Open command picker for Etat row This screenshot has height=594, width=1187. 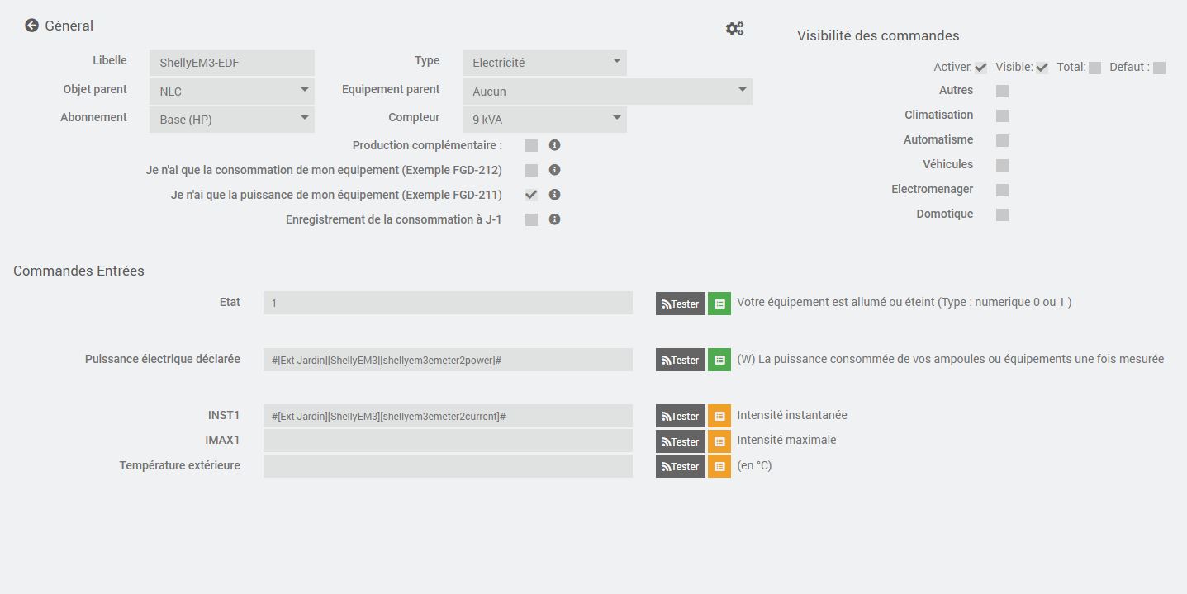[x=719, y=304]
